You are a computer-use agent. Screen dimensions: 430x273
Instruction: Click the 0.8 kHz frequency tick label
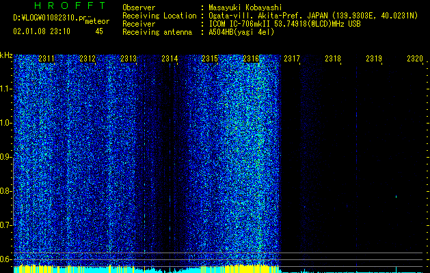[5, 191]
